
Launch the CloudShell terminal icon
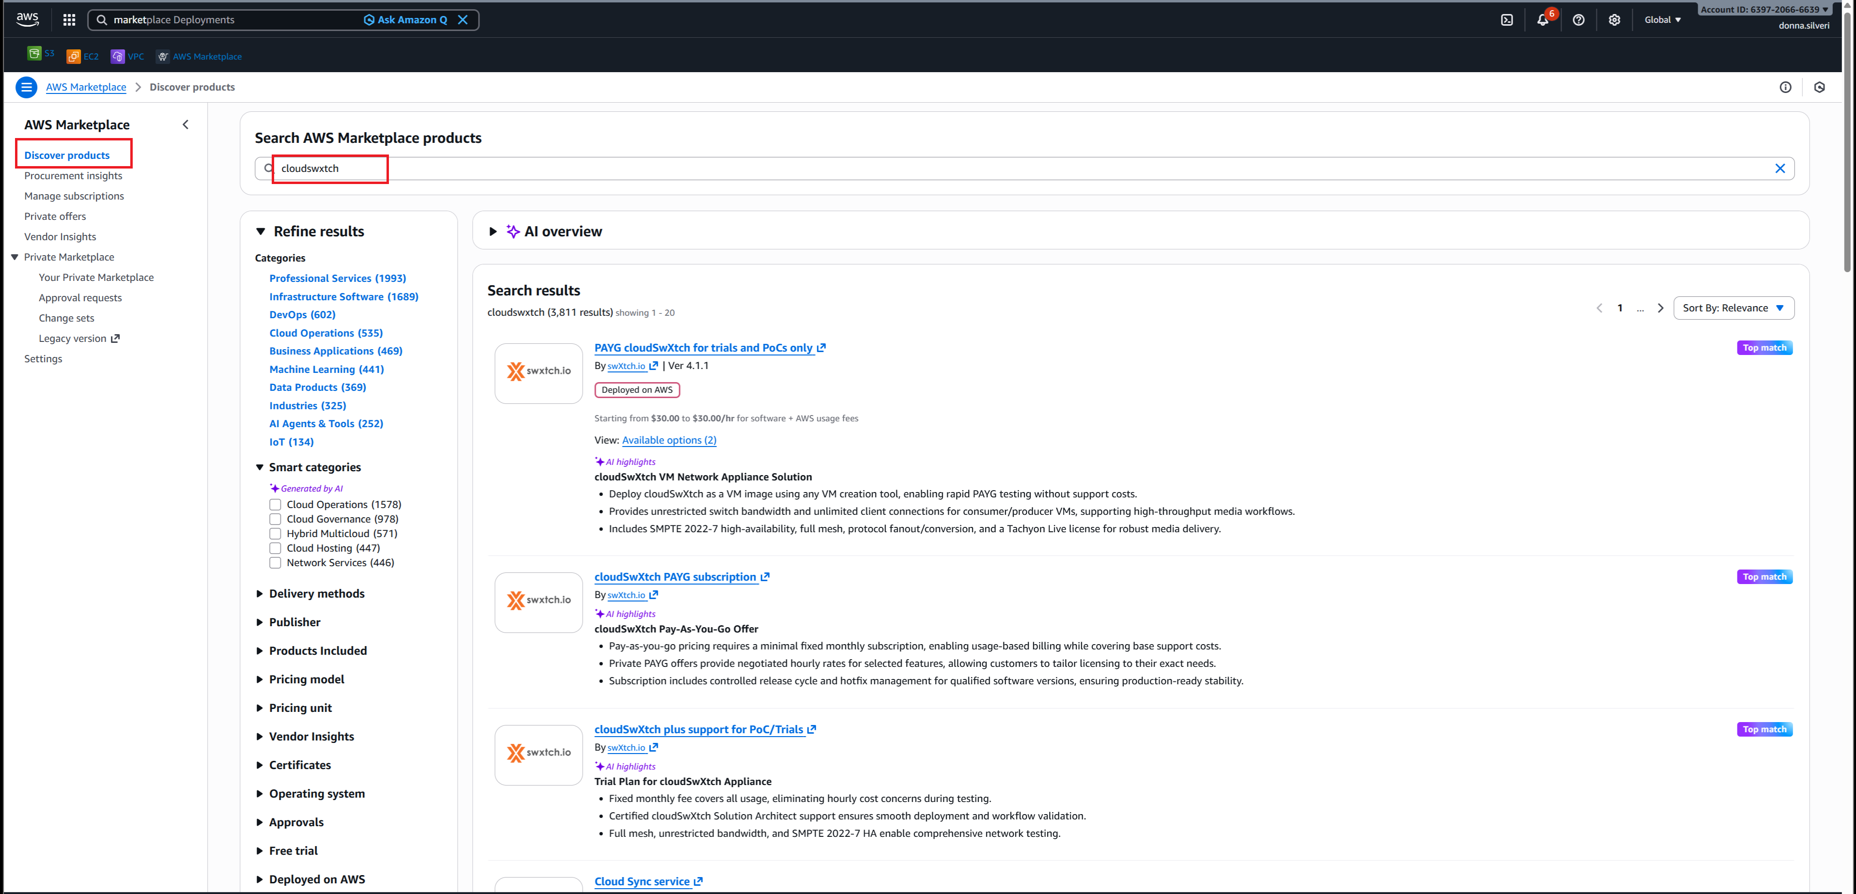tap(1507, 20)
